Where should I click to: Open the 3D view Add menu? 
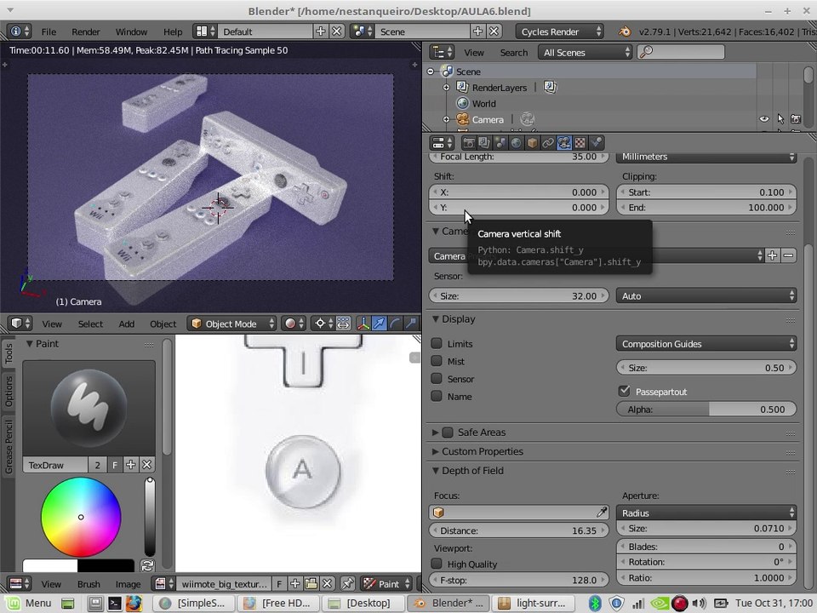(x=127, y=324)
